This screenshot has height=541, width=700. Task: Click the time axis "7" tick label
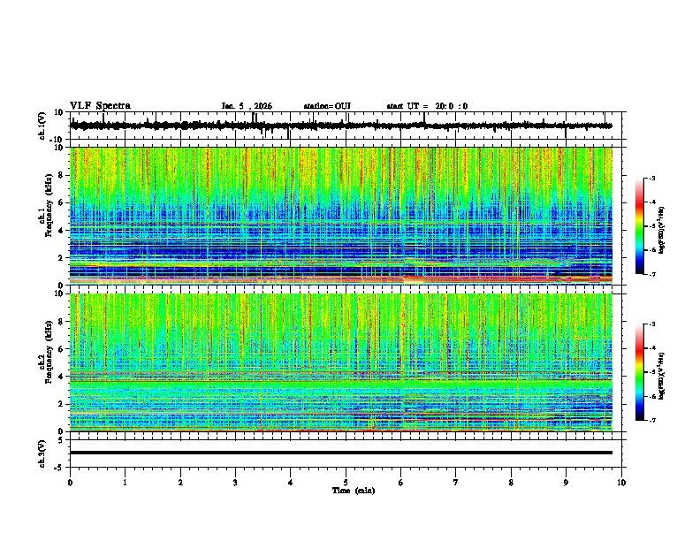point(456,483)
